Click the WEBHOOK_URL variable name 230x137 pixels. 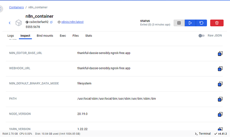click(20, 68)
